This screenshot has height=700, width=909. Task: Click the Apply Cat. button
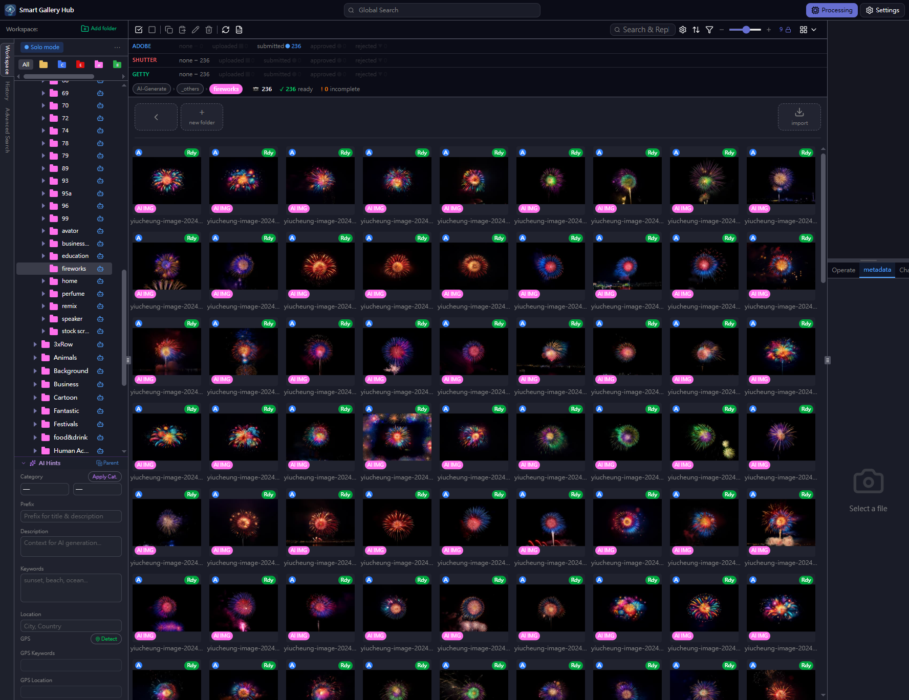104,476
